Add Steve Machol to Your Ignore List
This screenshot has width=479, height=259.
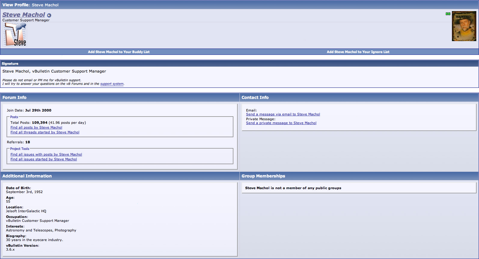[x=358, y=52]
